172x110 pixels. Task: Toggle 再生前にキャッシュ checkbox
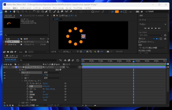pos(140,42)
